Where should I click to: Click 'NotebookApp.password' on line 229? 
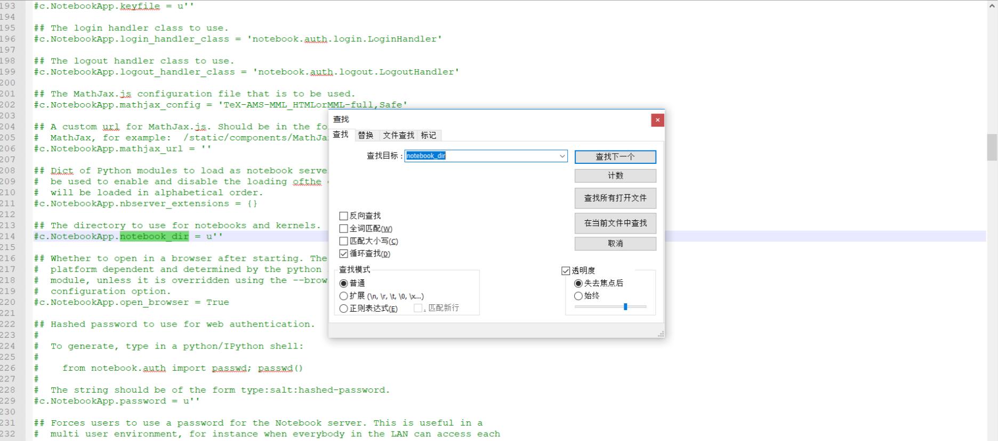[x=108, y=401]
